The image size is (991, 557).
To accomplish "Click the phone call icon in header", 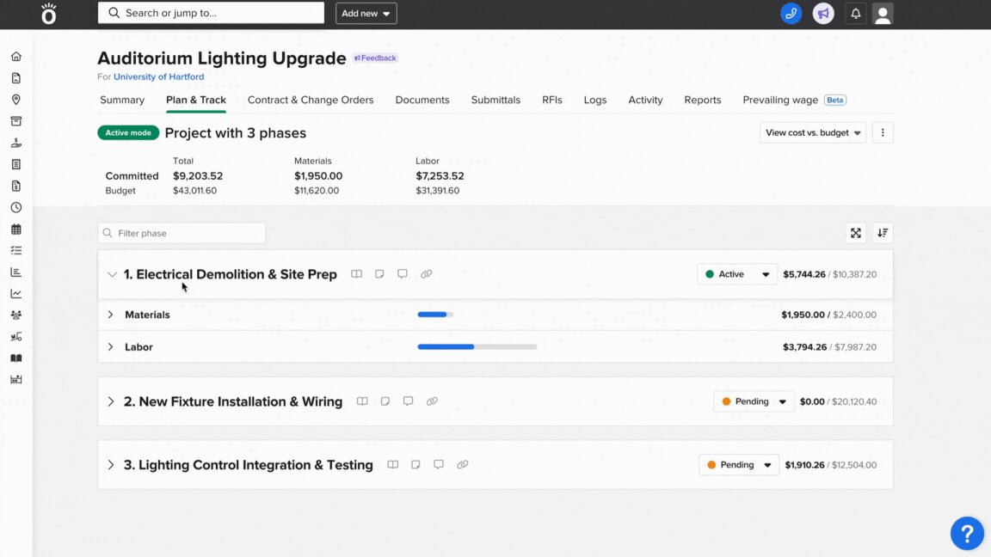I will (x=791, y=14).
